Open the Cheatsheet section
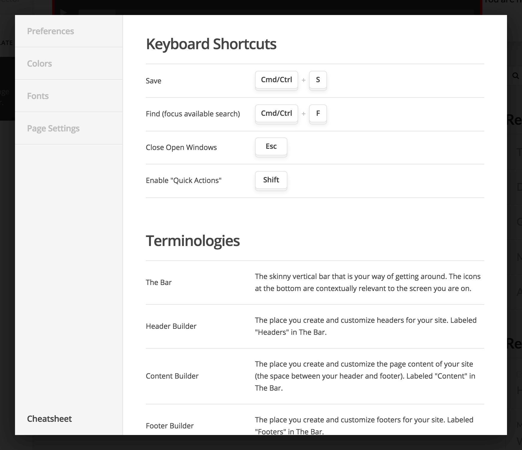522x450 pixels. (x=49, y=419)
